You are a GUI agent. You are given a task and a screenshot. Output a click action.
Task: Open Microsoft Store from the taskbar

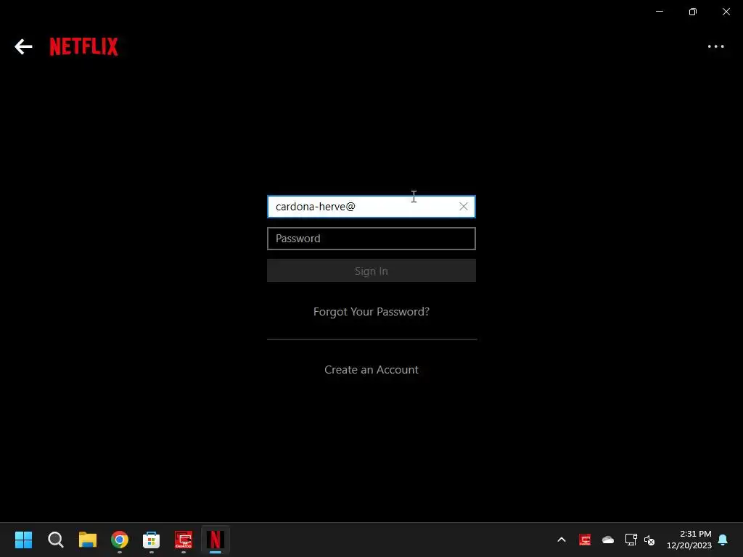tap(151, 540)
